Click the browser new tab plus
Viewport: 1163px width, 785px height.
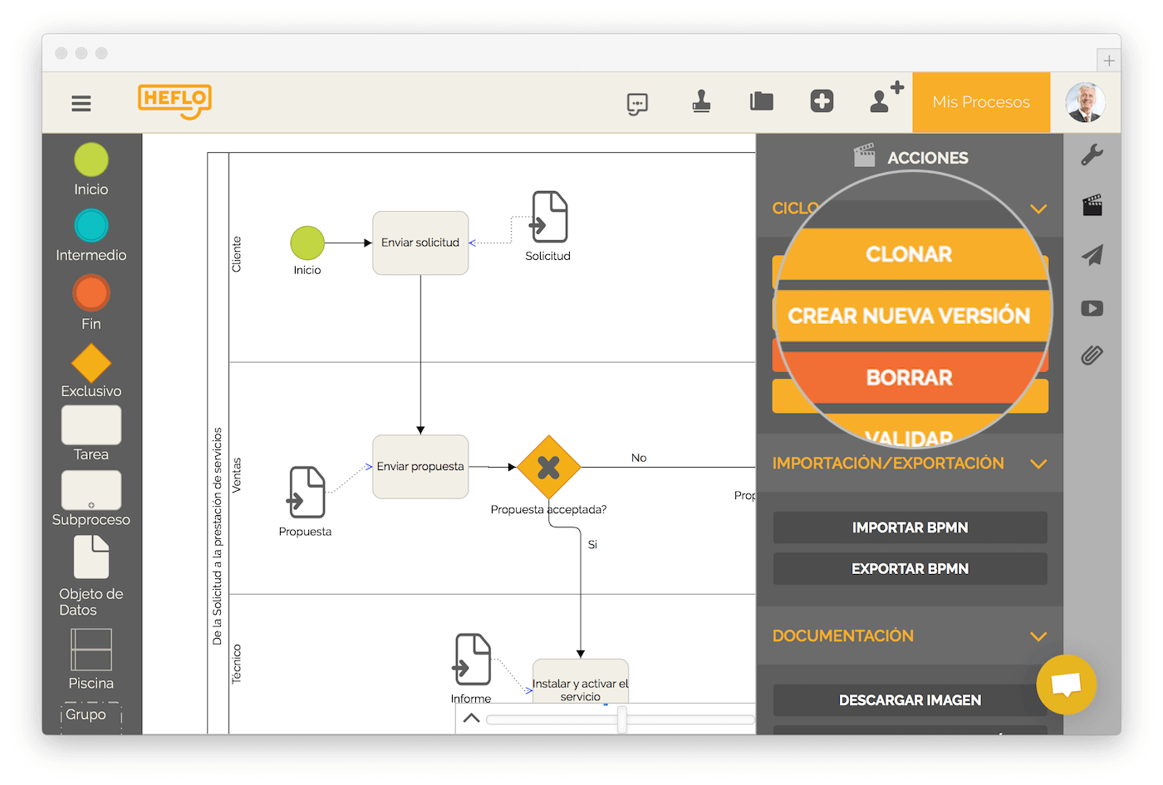[1109, 61]
